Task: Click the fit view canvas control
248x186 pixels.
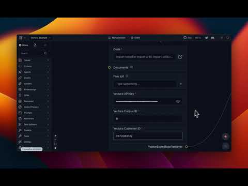Action: pos(55,144)
